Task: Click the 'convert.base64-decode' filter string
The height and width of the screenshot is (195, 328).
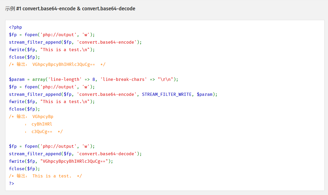Action: point(107,154)
